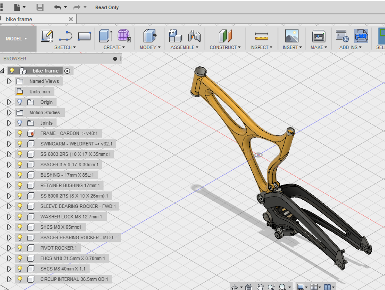Click the New Component assemble icon
Viewport: 385px width, 290px height.
(x=175, y=36)
